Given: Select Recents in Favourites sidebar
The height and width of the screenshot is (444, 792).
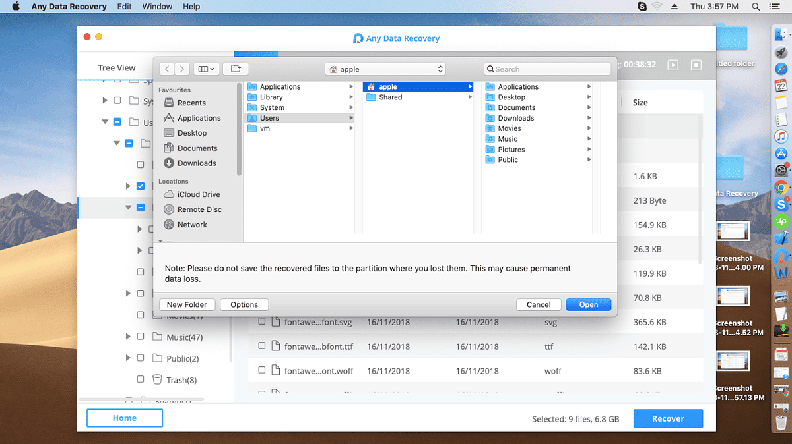Looking at the screenshot, I should tap(191, 103).
